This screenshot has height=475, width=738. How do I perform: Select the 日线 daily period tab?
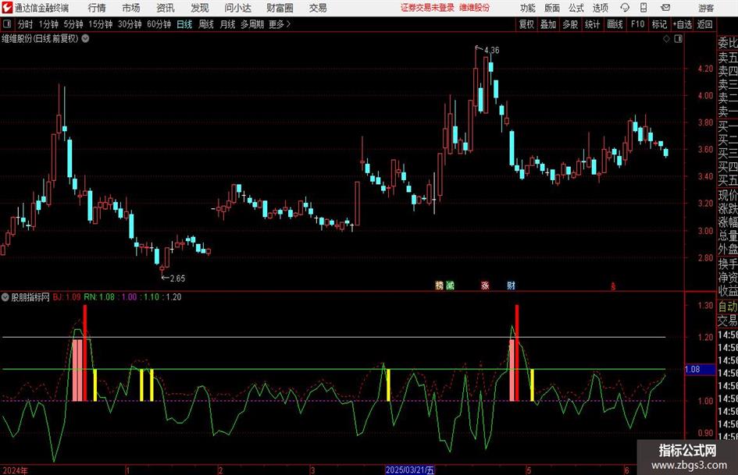click(184, 24)
